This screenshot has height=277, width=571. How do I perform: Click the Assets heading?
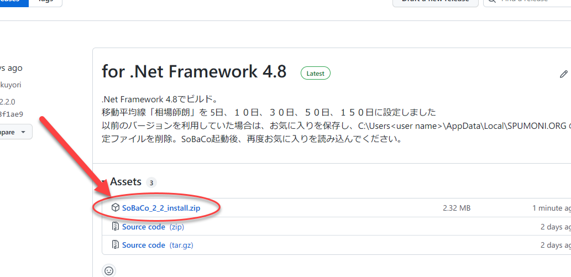pyautogui.click(x=125, y=181)
